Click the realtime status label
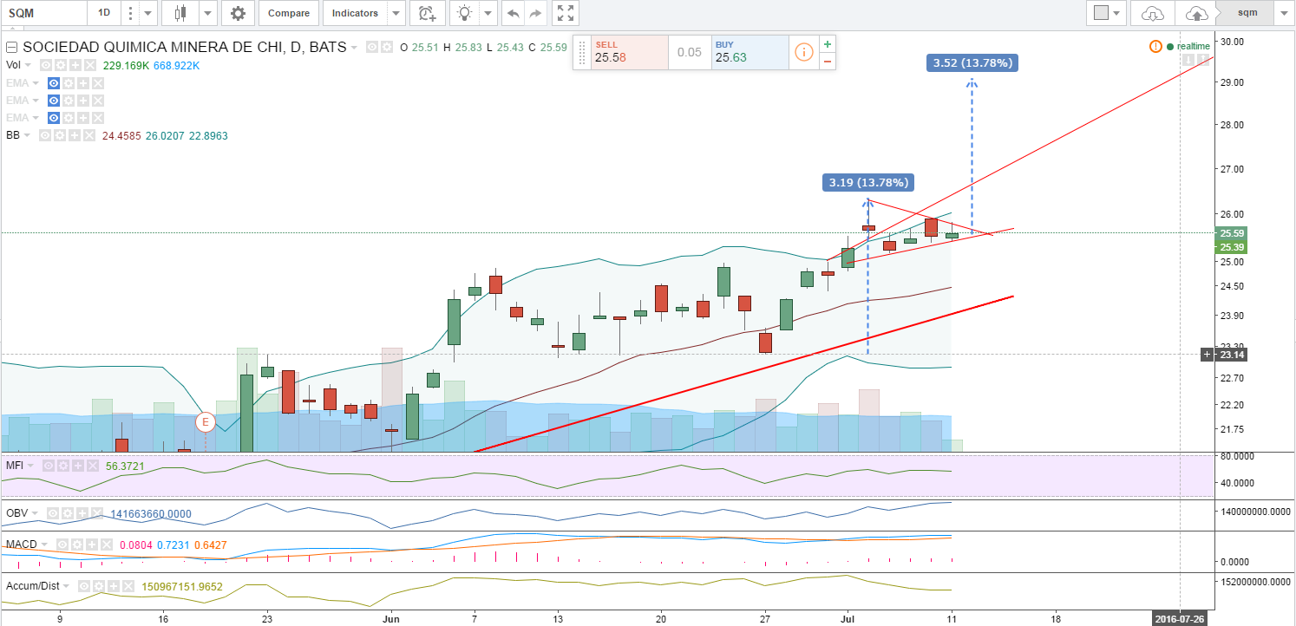The width and height of the screenshot is (1296, 626). [1193, 46]
